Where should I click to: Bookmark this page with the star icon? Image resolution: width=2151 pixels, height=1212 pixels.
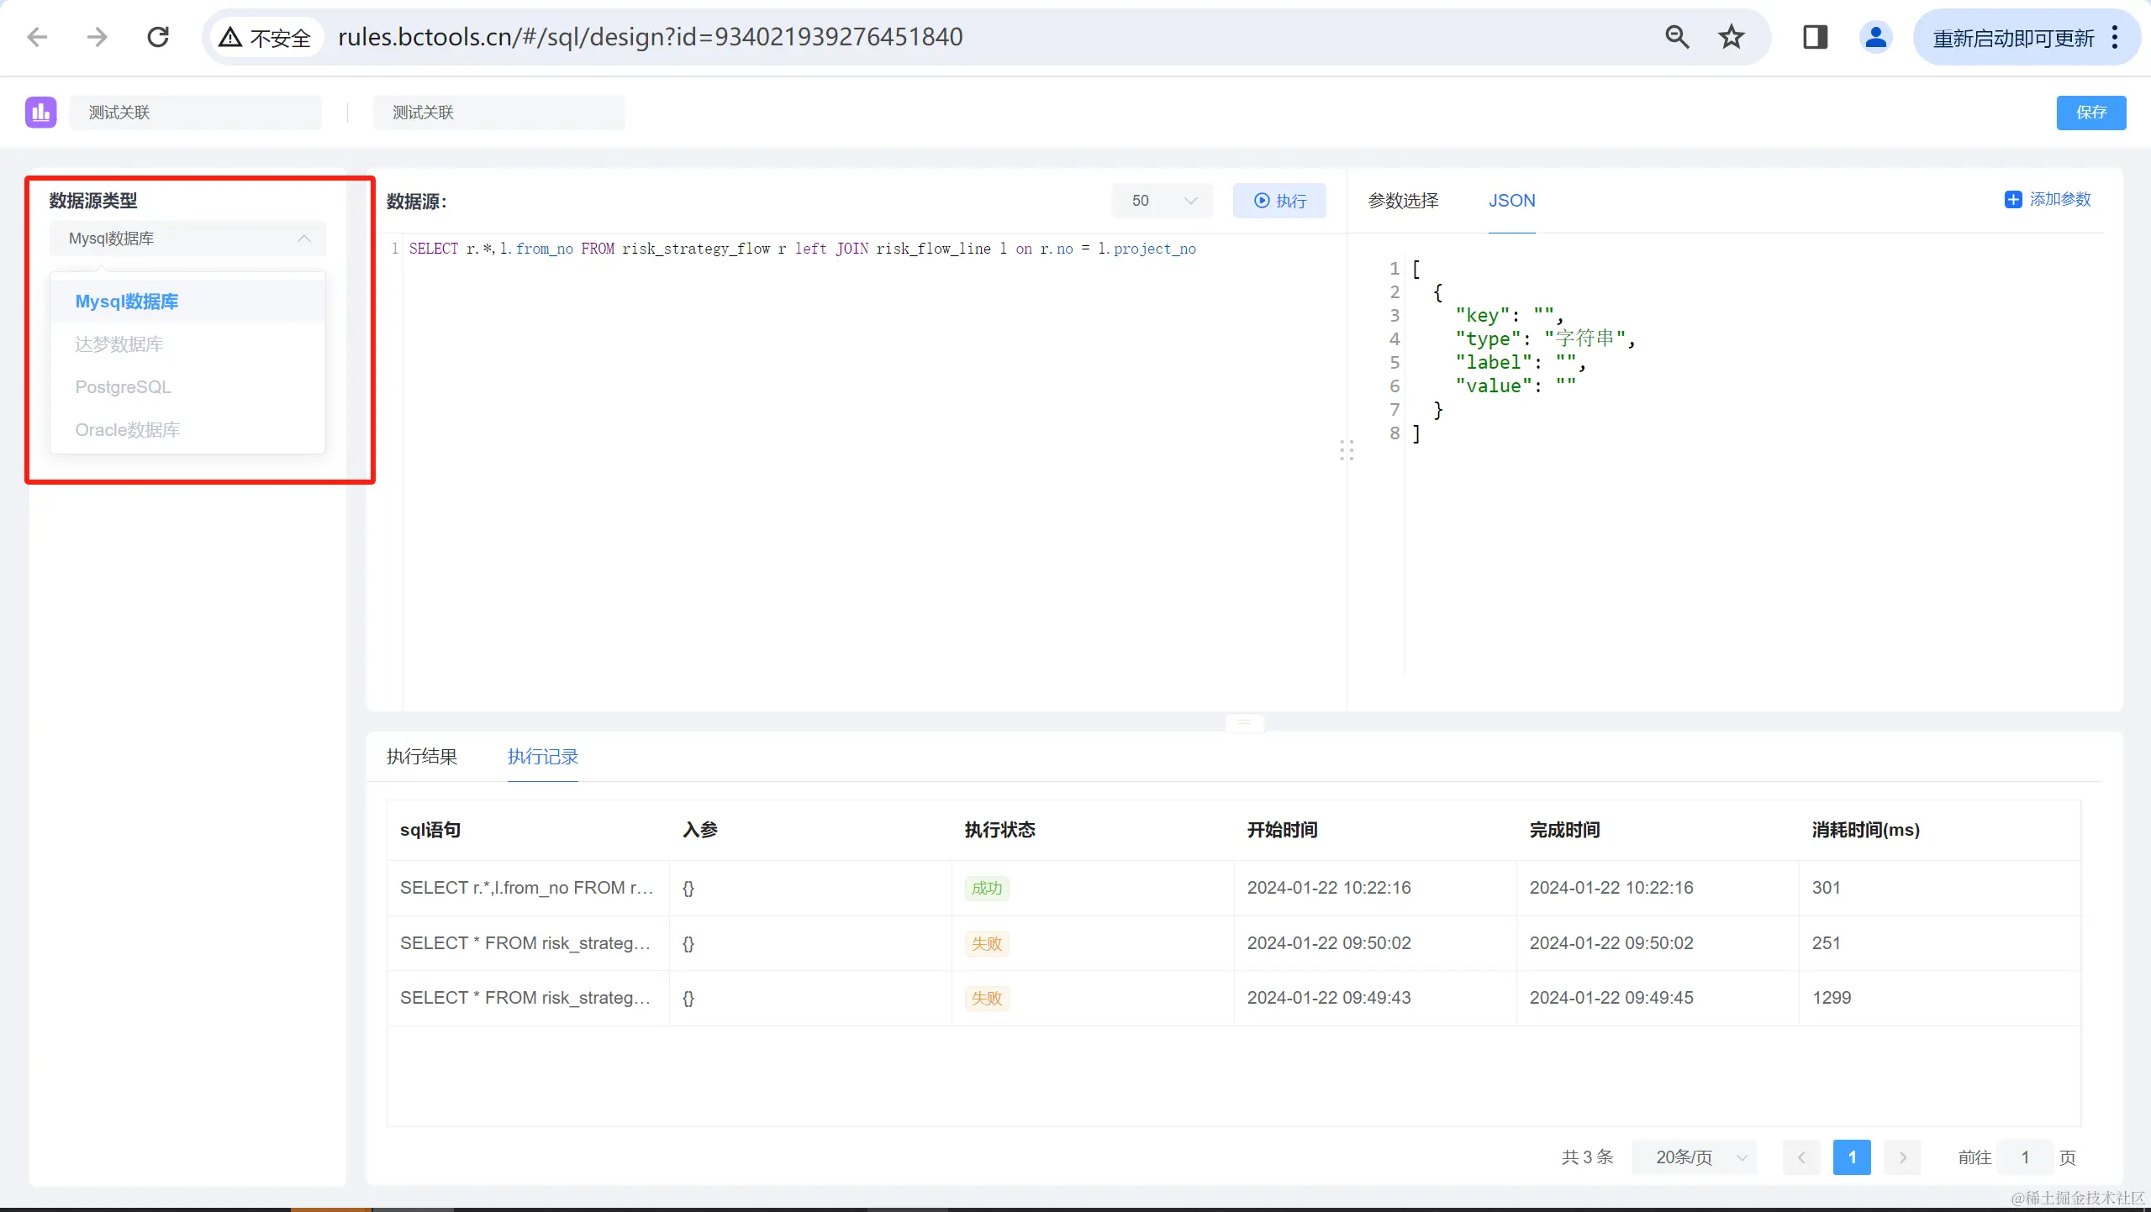(x=1731, y=37)
